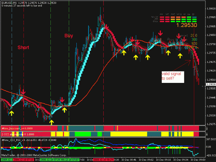Click the green STR cell under H1
Viewport: 216px width, 162px height.
click(184, 19)
